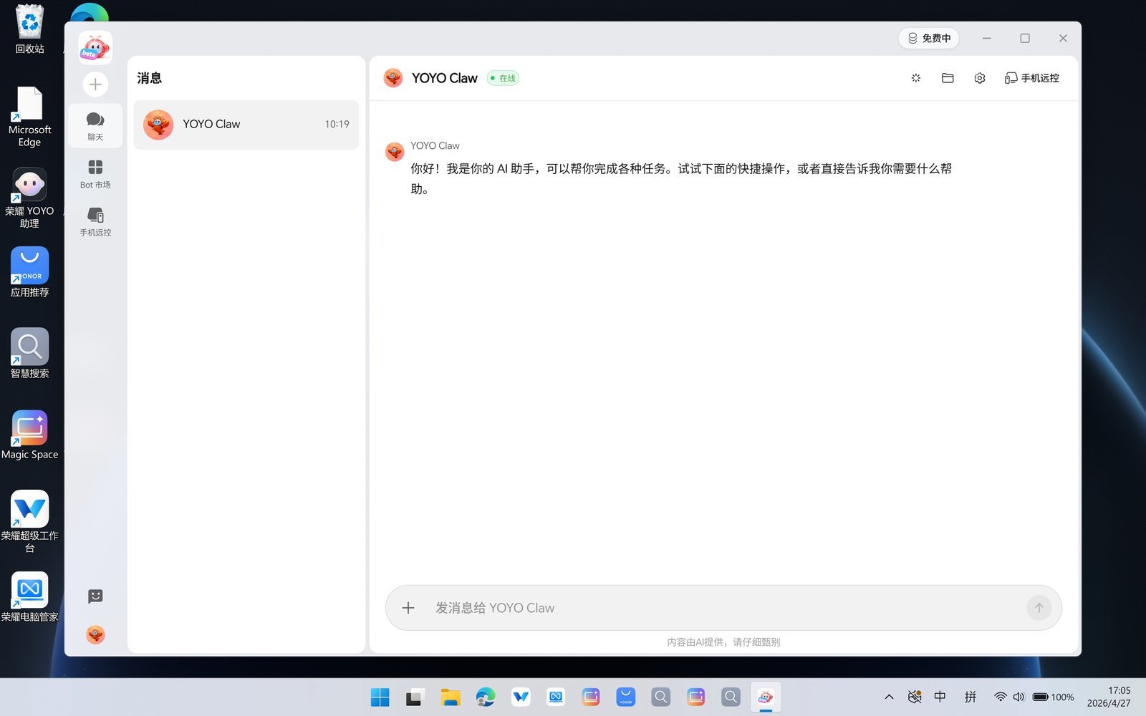Open the folder icon in chat header
This screenshot has height=716, width=1146.
[x=948, y=78]
